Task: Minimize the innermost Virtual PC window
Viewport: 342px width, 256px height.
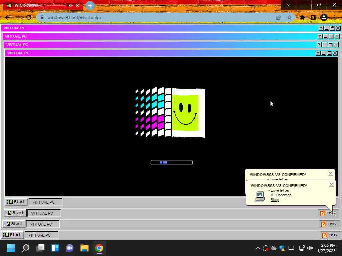Action: (x=324, y=53)
